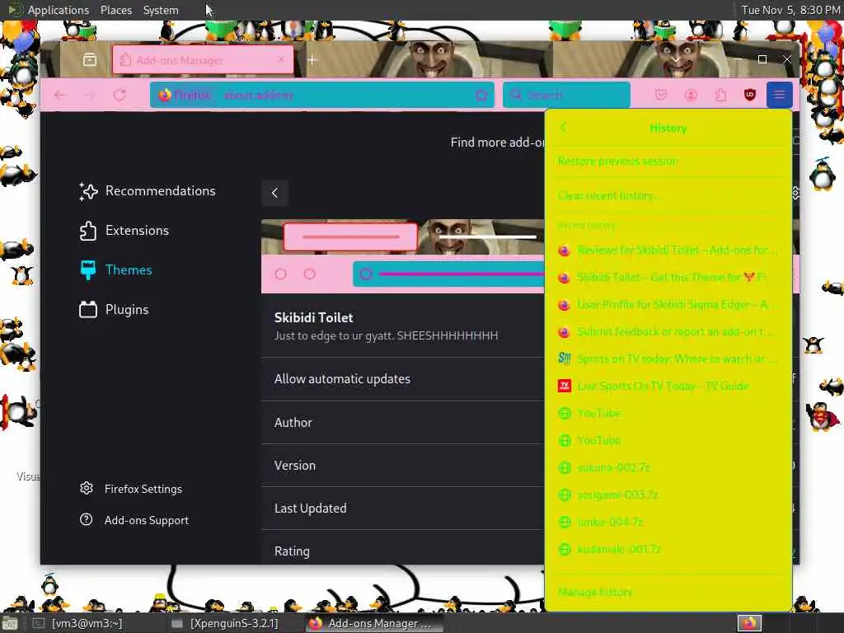Click the Firefox identity icon in address bar
Viewport: 844px width, 633px height.
pos(165,96)
